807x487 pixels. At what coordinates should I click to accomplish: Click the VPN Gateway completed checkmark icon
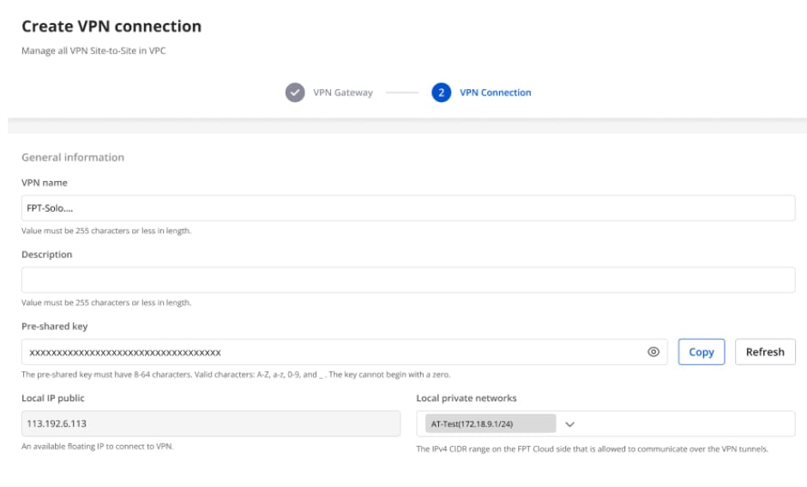[295, 93]
